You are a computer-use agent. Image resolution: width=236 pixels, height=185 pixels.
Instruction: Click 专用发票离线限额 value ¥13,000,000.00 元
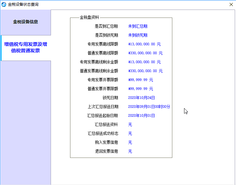pos(144,44)
